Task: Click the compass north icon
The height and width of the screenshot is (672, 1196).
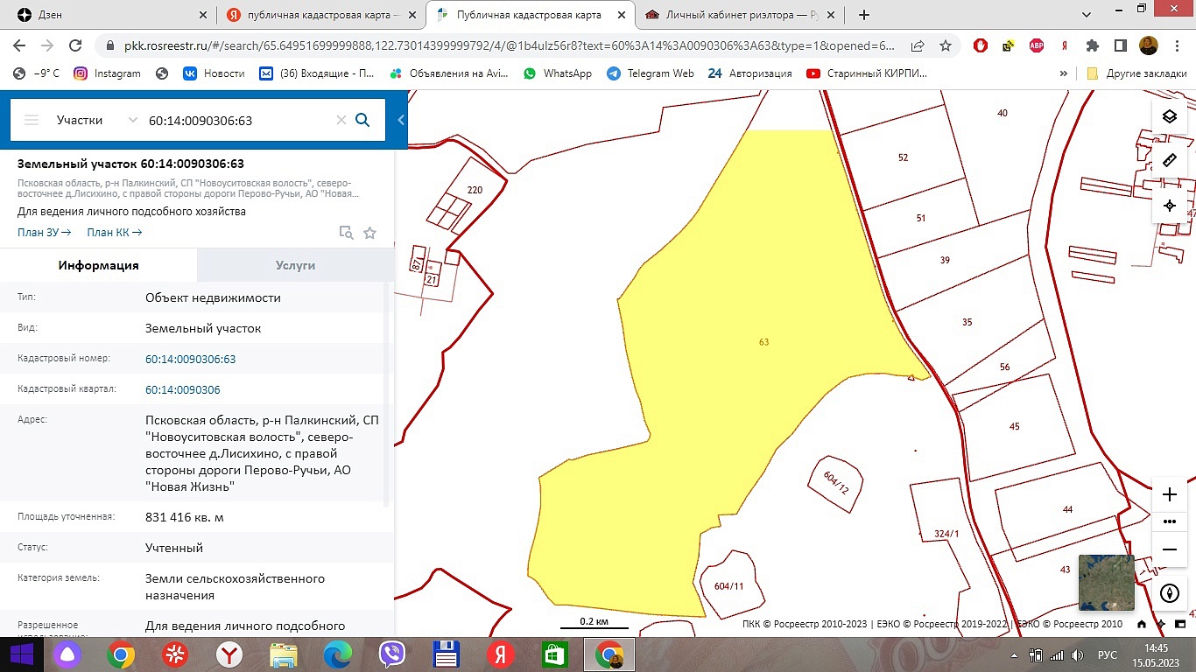Action: point(1169,593)
